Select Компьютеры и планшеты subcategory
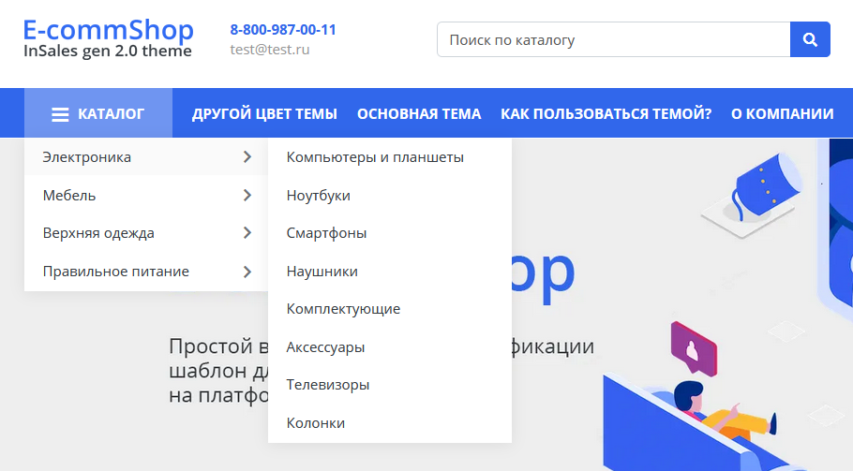Image resolution: width=853 pixels, height=471 pixels. click(375, 157)
